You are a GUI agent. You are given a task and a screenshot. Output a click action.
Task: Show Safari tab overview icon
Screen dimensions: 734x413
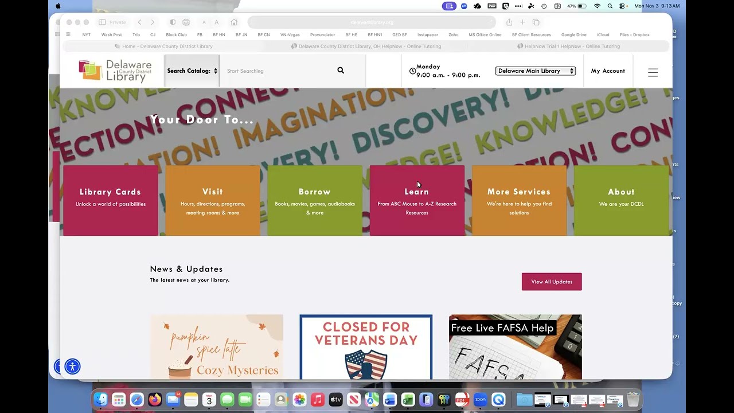point(536,22)
